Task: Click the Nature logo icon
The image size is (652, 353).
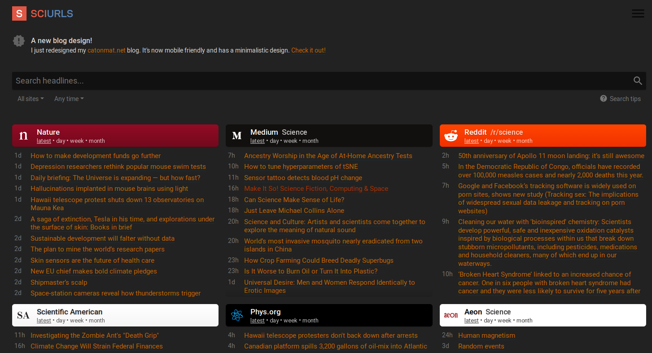Action: click(23, 136)
